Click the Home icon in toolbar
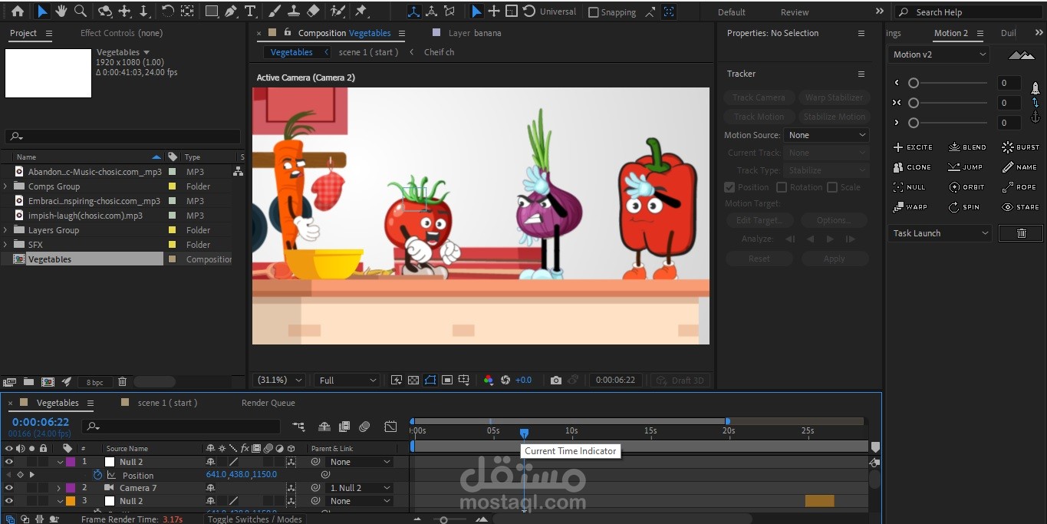The height and width of the screenshot is (524, 1047). click(x=18, y=12)
